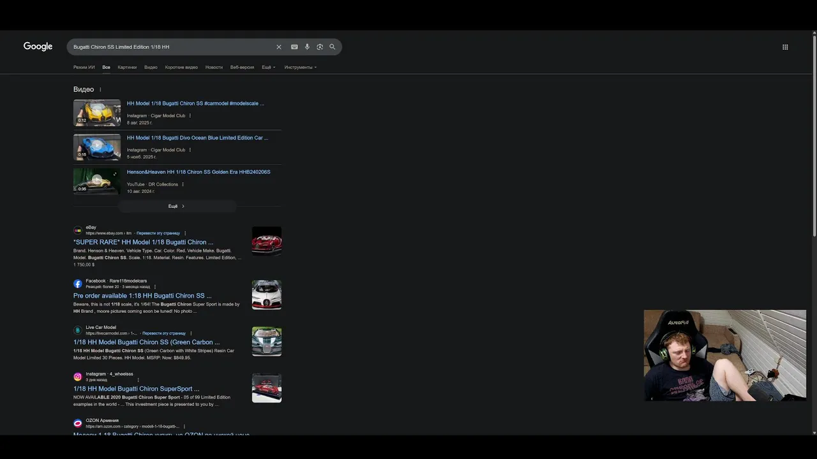
Task: Submit search with magnifier icon
Action: (333, 47)
